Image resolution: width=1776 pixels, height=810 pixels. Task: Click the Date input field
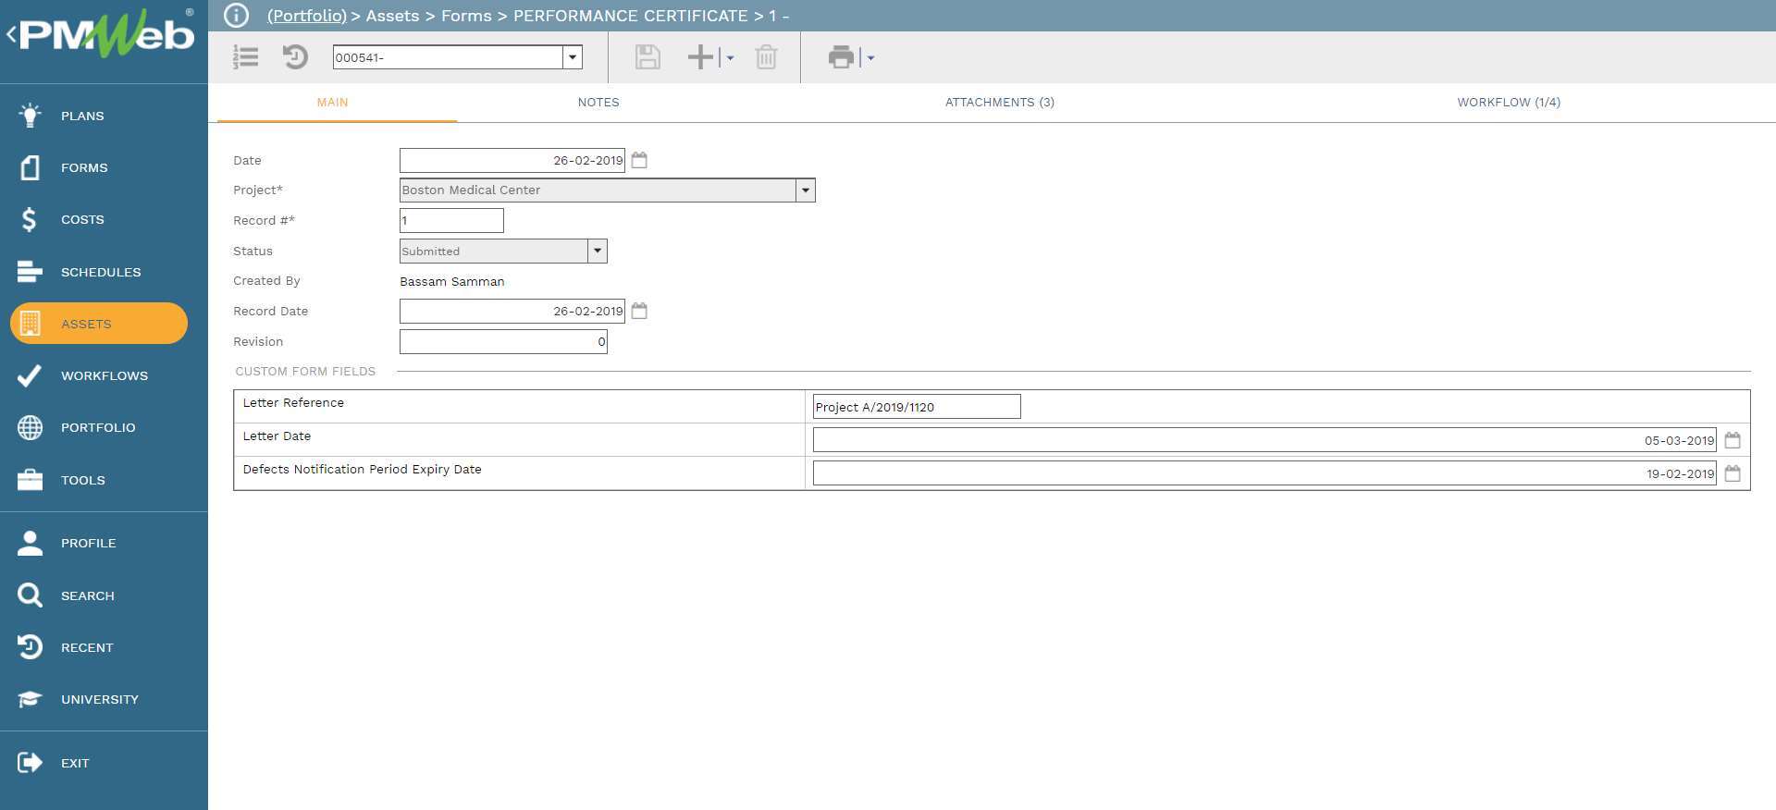click(512, 160)
